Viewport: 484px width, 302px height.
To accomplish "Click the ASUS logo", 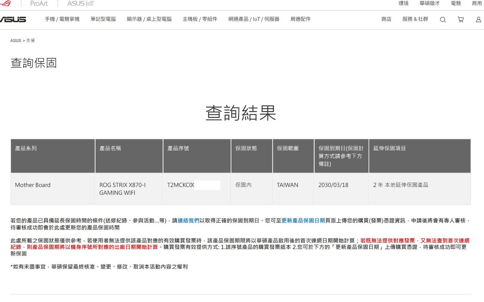I will (13, 19).
